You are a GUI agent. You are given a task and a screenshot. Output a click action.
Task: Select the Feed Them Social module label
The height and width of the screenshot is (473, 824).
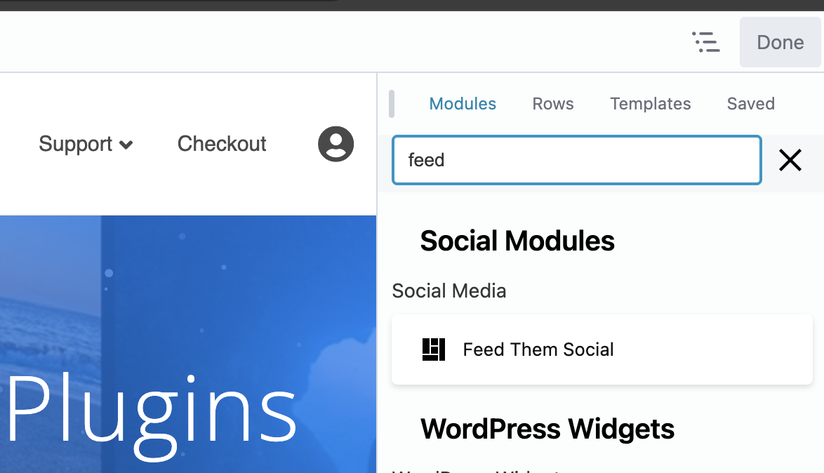[538, 349]
